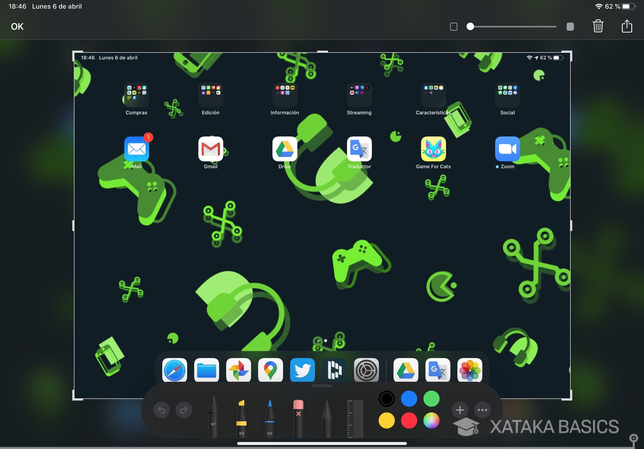Select the green color swatch
The height and width of the screenshot is (449, 644).
[x=431, y=399]
